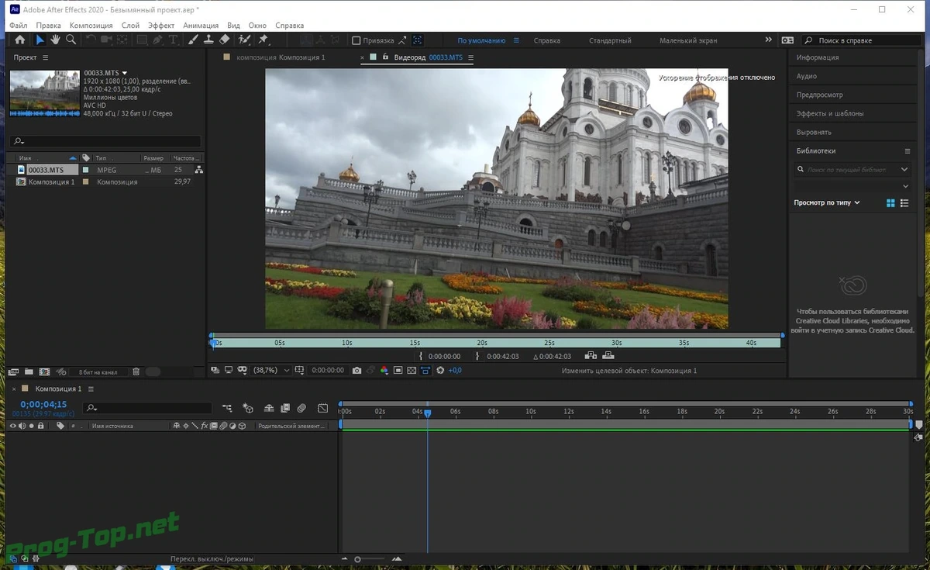Select the Pen tool

tap(158, 40)
